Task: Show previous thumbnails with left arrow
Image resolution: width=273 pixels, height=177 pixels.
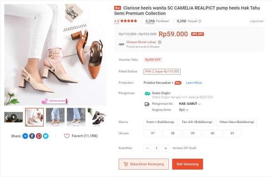Action: point(6,118)
